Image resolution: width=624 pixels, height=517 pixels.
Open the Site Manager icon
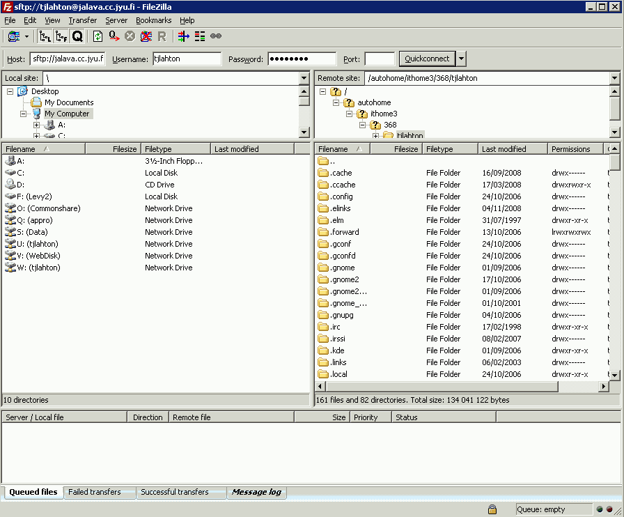[14, 37]
